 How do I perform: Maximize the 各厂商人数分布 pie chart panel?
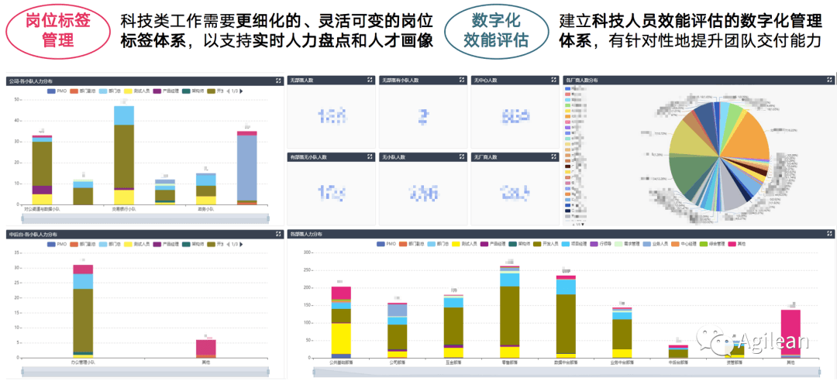(x=829, y=80)
